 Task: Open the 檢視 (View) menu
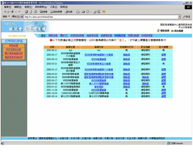pos(28,7)
